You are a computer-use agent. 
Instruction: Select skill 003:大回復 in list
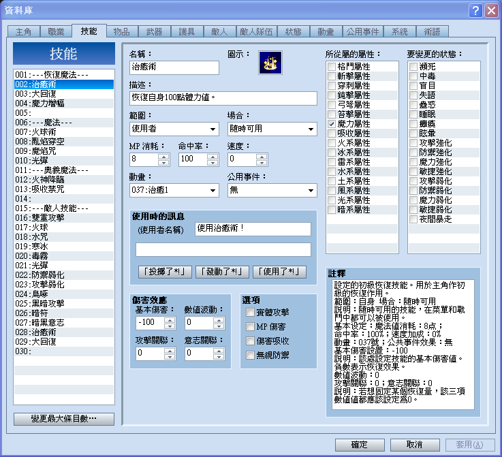tap(64, 94)
